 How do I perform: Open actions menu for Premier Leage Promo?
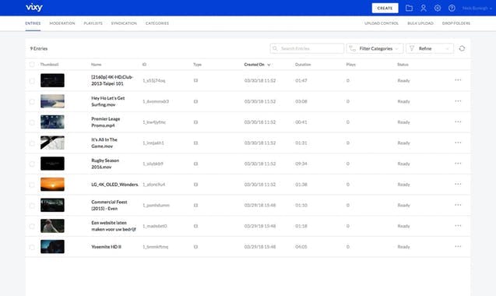[458, 122]
